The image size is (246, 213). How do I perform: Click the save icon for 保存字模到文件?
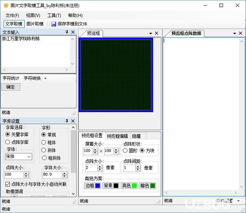53,24
